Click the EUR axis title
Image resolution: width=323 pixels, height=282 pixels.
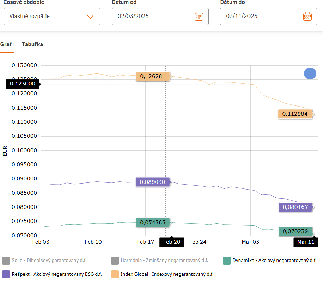pos(5,151)
